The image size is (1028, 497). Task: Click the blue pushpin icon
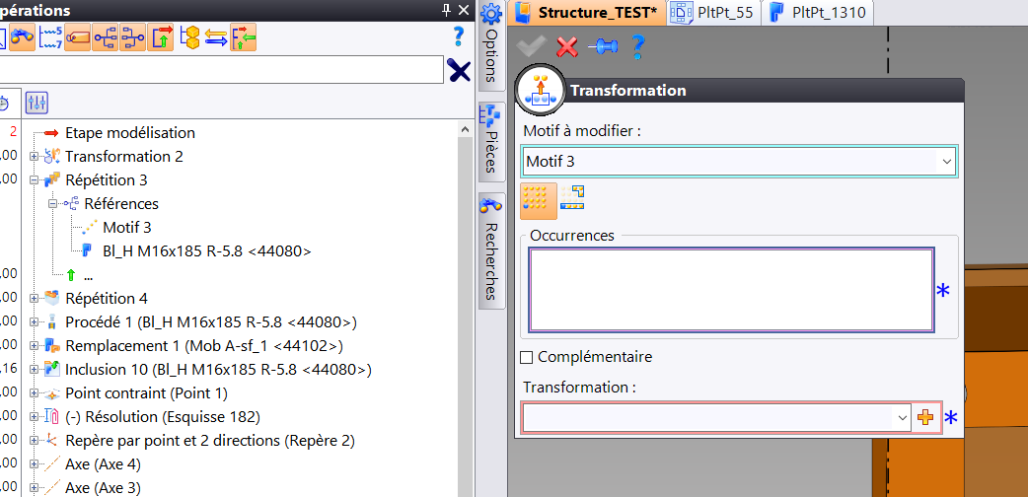point(603,46)
